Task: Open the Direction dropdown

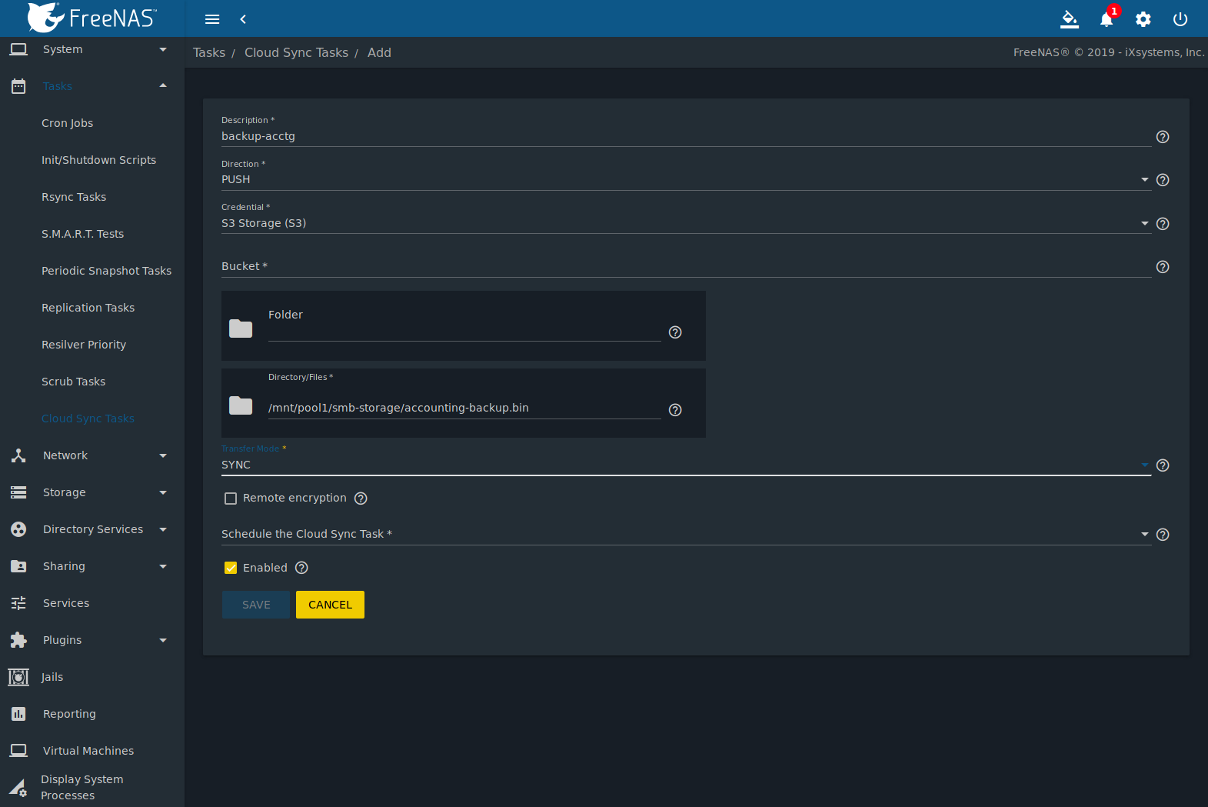Action: coord(686,179)
